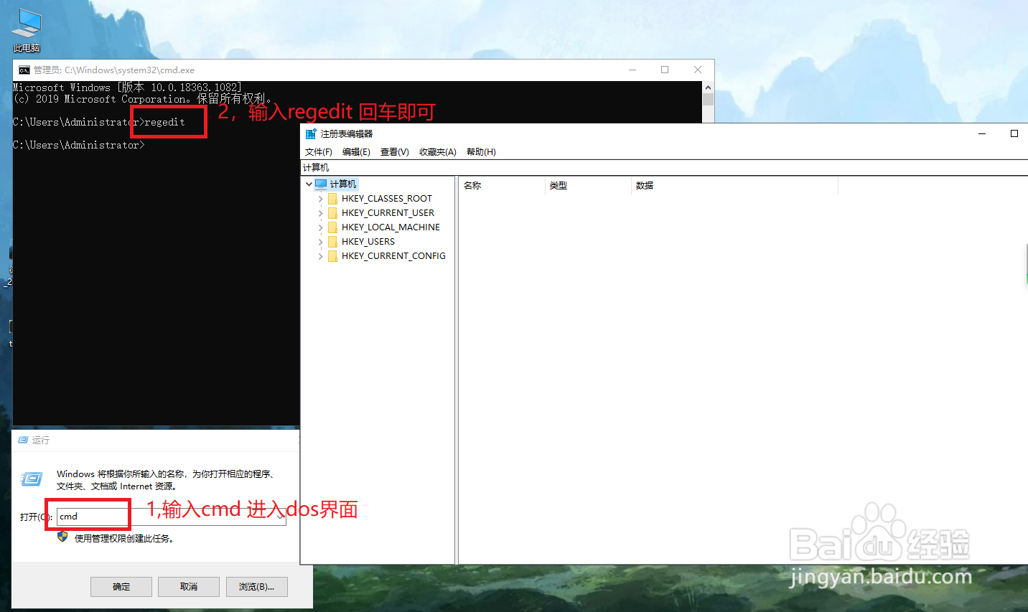The image size is (1028, 612).
Task: Maximize the Registry Editor window
Action: (x=1014, y=133)
